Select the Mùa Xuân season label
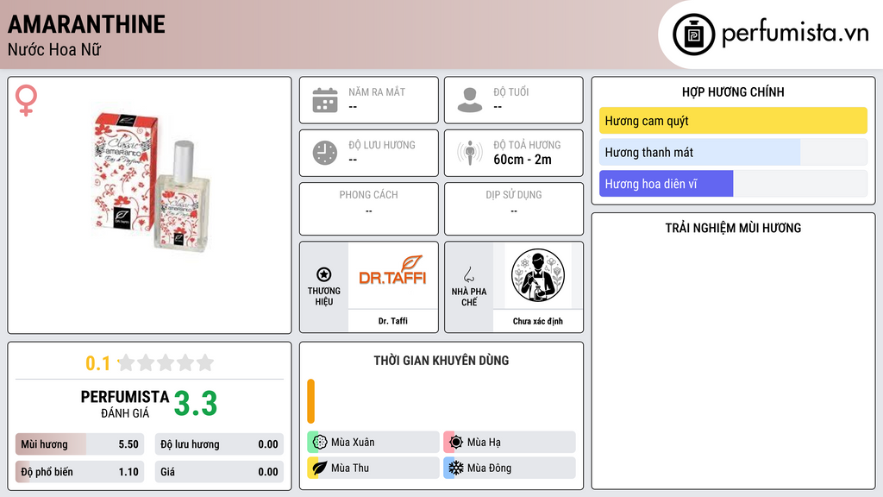The height and width of the screenshot is (497, 883). tap(353, 443)
